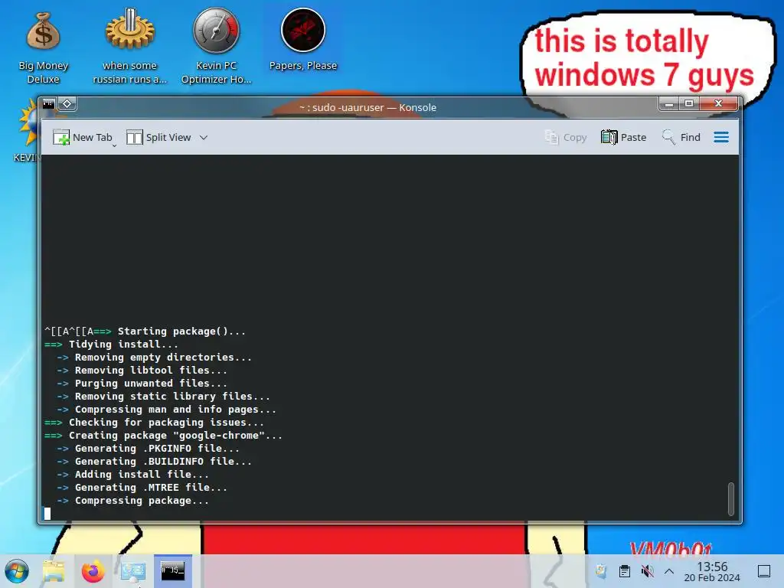
Task: Open the 'when some russian runs a...' gear icon
Action: (x=129, y=47)
